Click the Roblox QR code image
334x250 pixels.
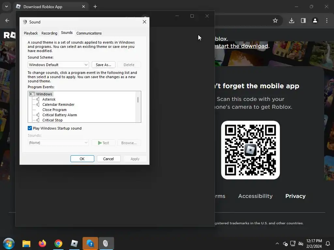[x=250, y=150]
